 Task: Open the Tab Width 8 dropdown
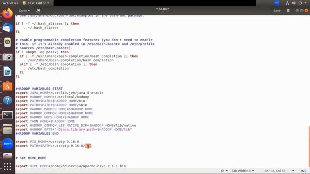pos(243,171)
